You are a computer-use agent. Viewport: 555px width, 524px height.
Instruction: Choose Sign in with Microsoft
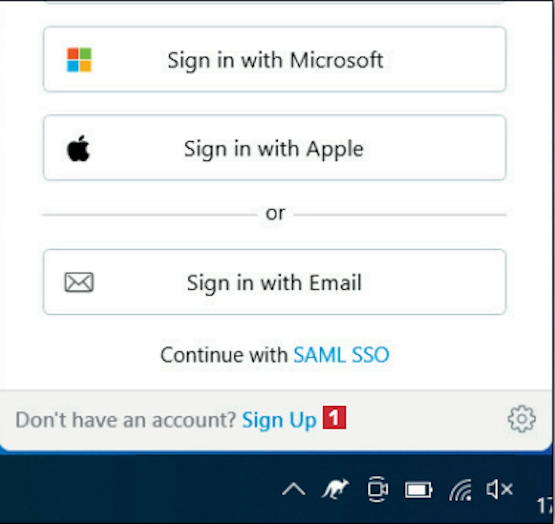click(x=275, y=59)
